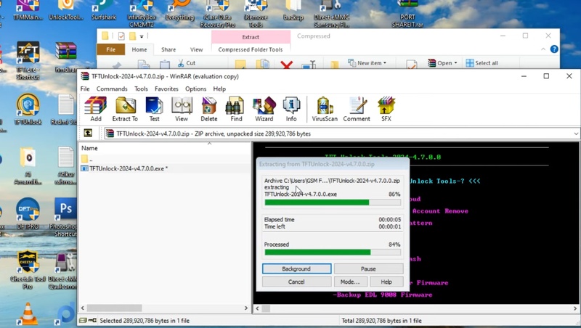Open the Options menu
Screen dimensions: 581x328
click(195, 89)
